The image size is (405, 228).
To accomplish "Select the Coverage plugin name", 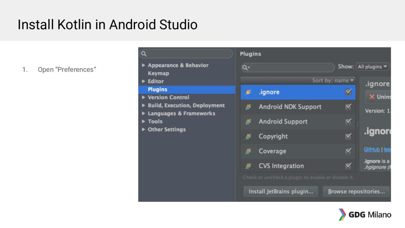I will click(273, 151).
